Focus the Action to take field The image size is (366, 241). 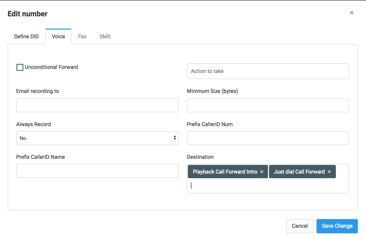click(x=268, y=71)
